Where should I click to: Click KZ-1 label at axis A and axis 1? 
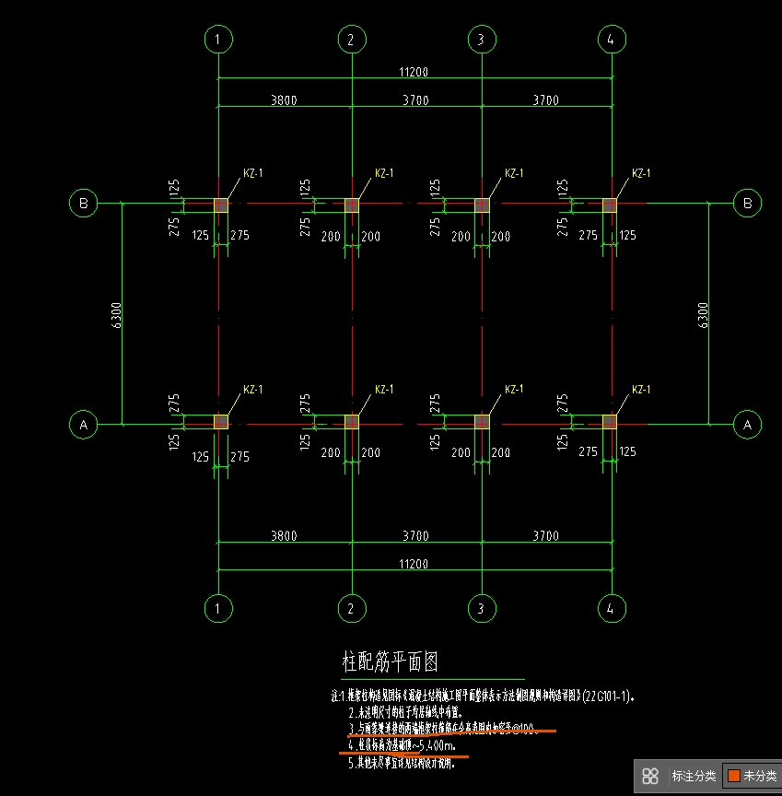click(x=252, y=390)
